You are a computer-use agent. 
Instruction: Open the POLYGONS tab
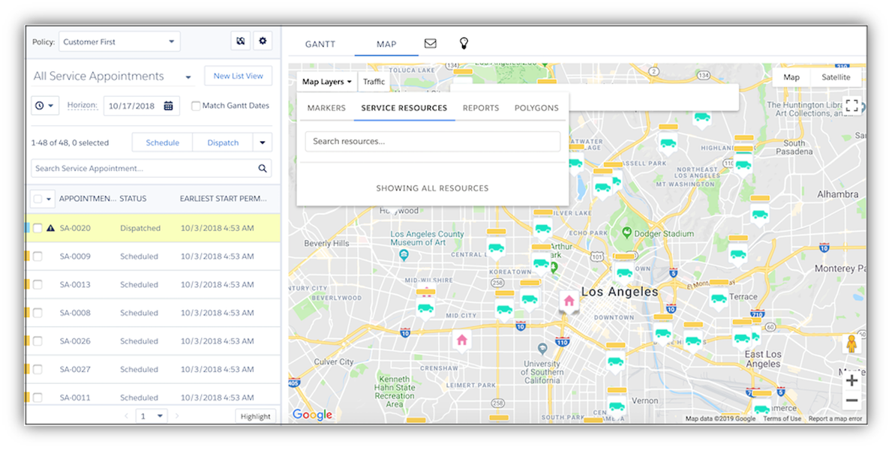coord(536,107)
